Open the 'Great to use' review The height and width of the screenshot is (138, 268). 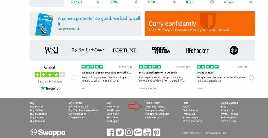tap(205, 73)
